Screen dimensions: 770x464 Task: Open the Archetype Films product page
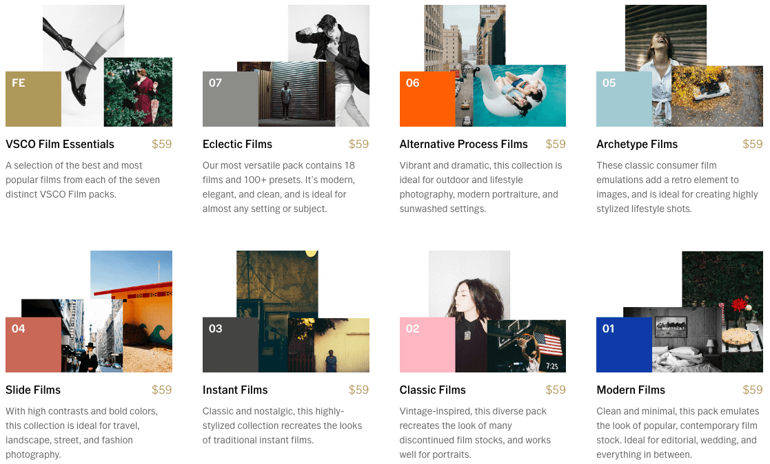coord(636,145)
